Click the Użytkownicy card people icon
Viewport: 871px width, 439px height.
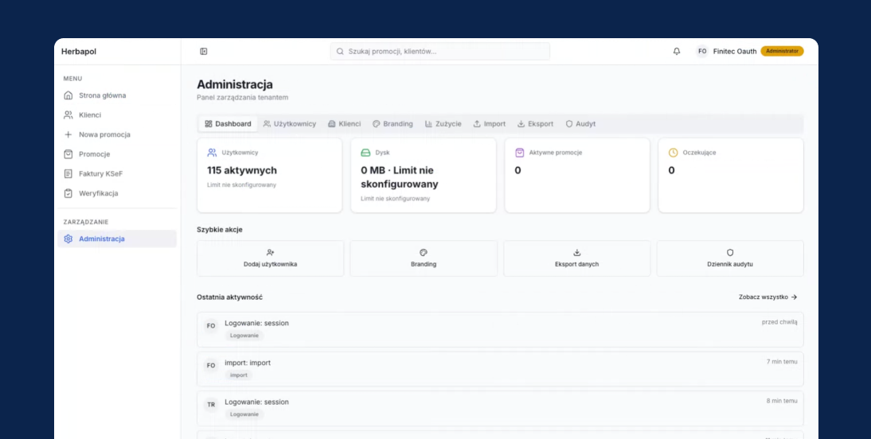tap(212, 152)
